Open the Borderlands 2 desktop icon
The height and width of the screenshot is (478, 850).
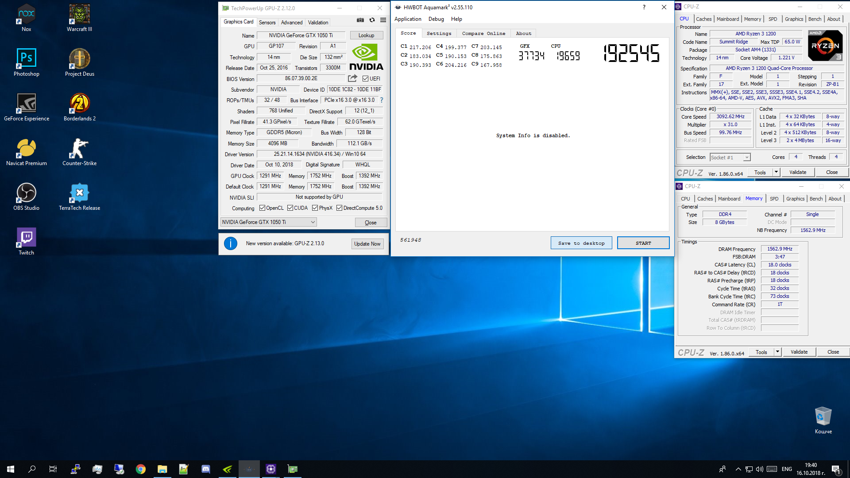click(x=80, y=107)
